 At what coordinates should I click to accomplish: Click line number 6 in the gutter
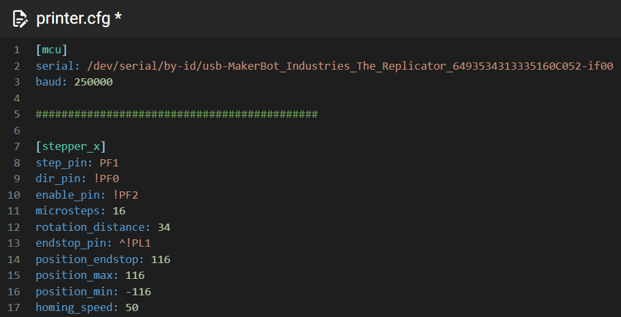(16, 130)
